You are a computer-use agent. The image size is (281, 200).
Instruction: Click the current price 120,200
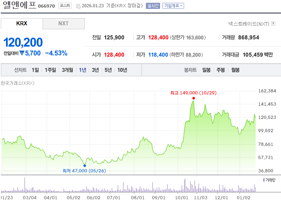coord(23,42)
